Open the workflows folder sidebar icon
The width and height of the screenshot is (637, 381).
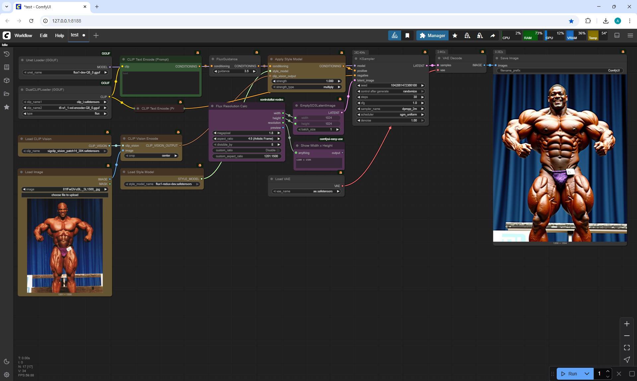tap(7, 94)
